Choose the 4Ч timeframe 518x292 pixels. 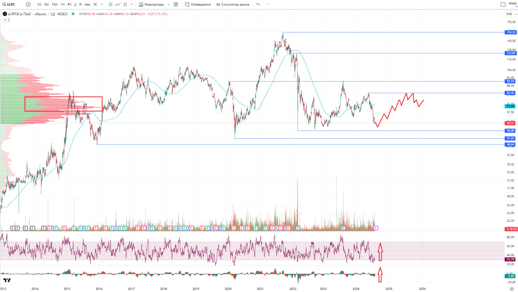[69, 4]
